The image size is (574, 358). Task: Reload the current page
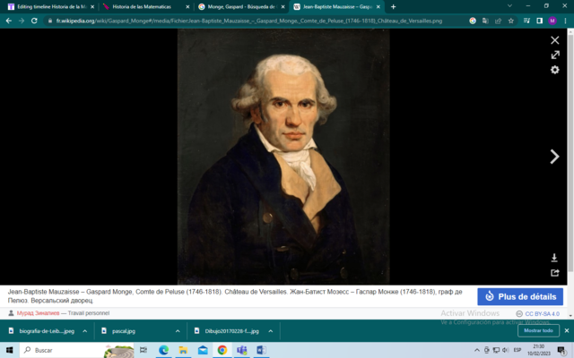[34, 21]
